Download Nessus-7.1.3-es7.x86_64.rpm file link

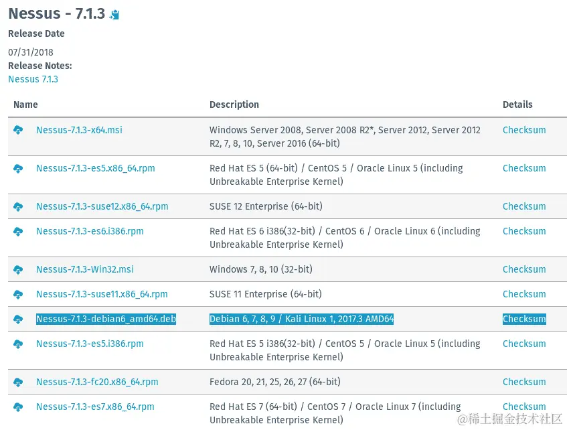(x=95, y=407)
